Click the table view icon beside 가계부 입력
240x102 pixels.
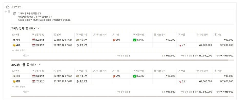(x=27, y=28)
